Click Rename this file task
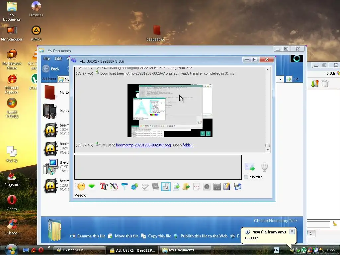Image resolution: width=340 pixels, height=255 pixels. click(x=88, y=236)
